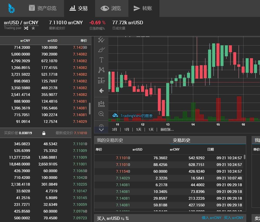Click the BITUSD header in order book
Viewport: 260px width, 222px height.
tap(52, 40)
